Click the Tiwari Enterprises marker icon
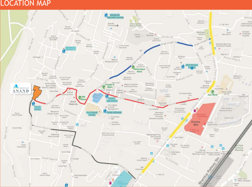 [23, 142]
